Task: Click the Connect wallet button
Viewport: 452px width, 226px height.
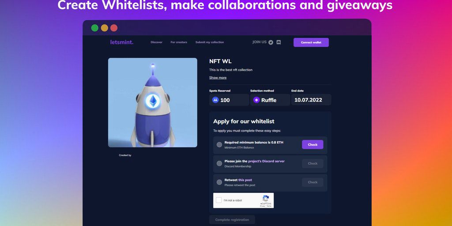Action: click(311, 42)
